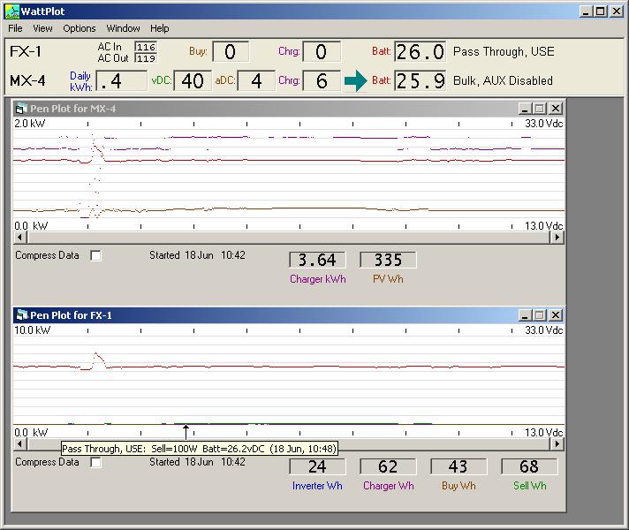Minimize the Pen Plot for MX-4 window

[525, 109]
